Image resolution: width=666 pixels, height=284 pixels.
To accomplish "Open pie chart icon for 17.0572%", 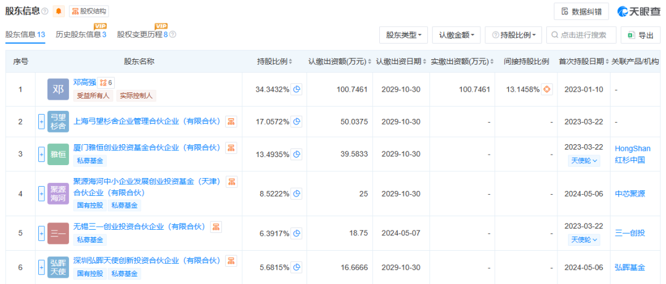I will click(297, 121).
